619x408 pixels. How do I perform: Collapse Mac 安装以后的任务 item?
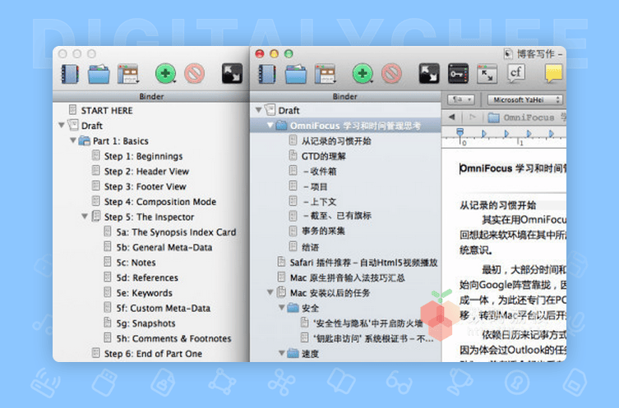270,292
